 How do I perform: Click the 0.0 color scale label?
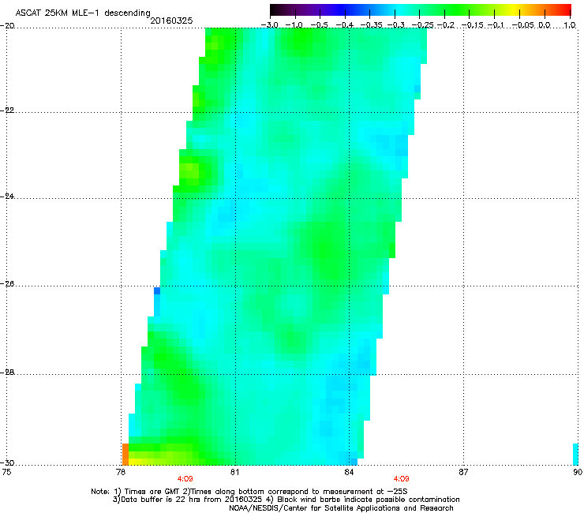545,25
